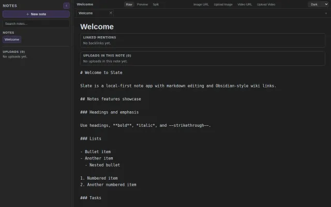Switch to Raw editing mode
Image resolution: width=331 pixels, height=207 pixels.
[129, 5]
